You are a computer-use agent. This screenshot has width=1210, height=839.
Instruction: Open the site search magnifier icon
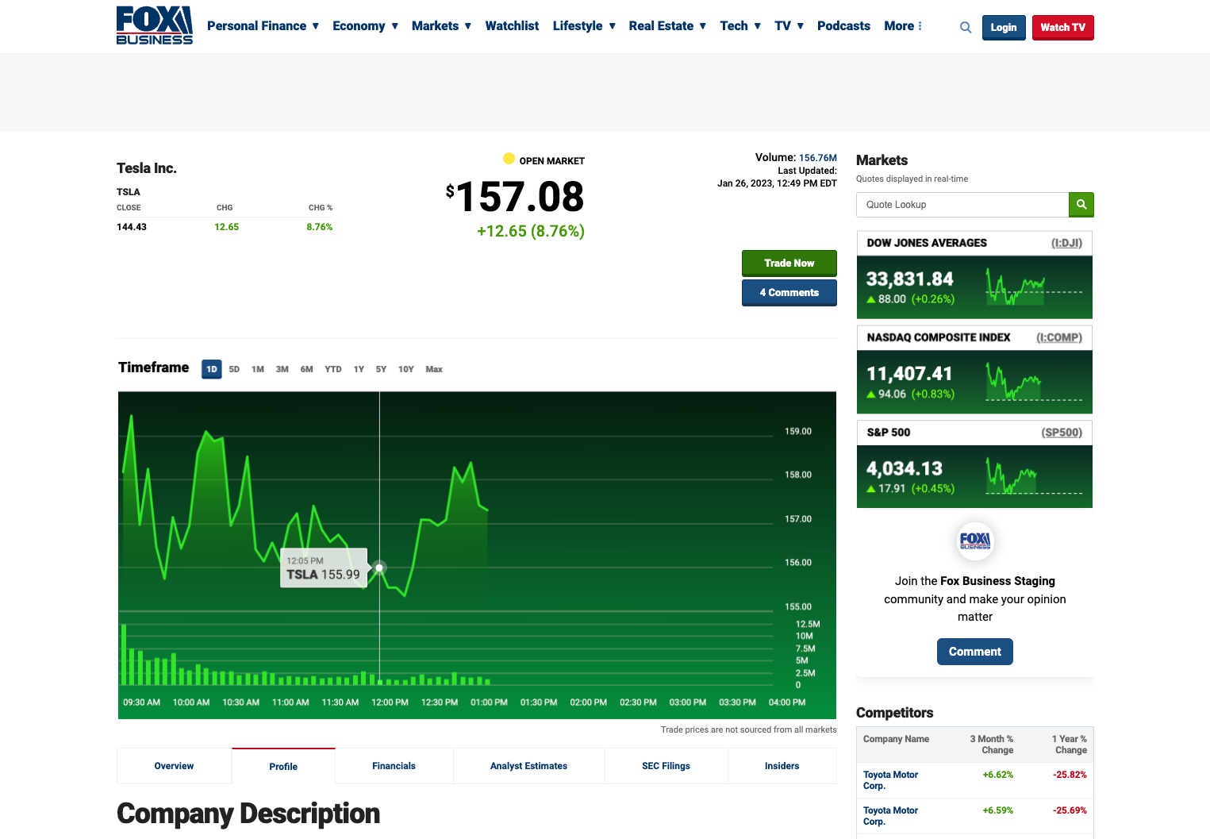(965, 28)
